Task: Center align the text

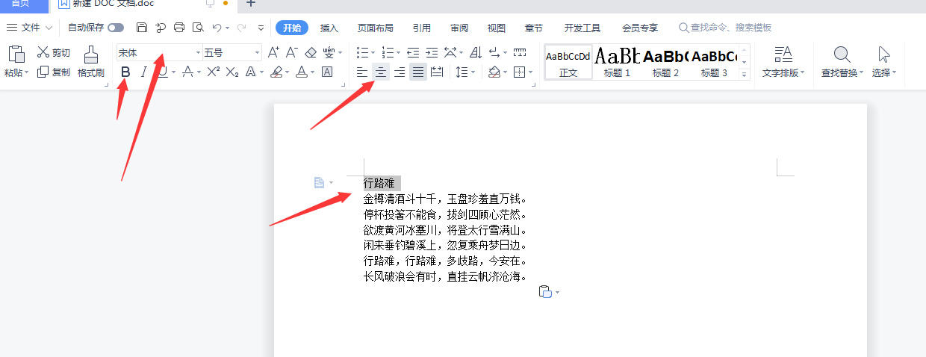Action: (381, 72)
